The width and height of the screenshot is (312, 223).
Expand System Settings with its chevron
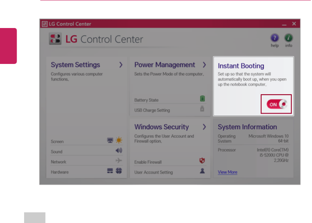[x=121, y=65]
